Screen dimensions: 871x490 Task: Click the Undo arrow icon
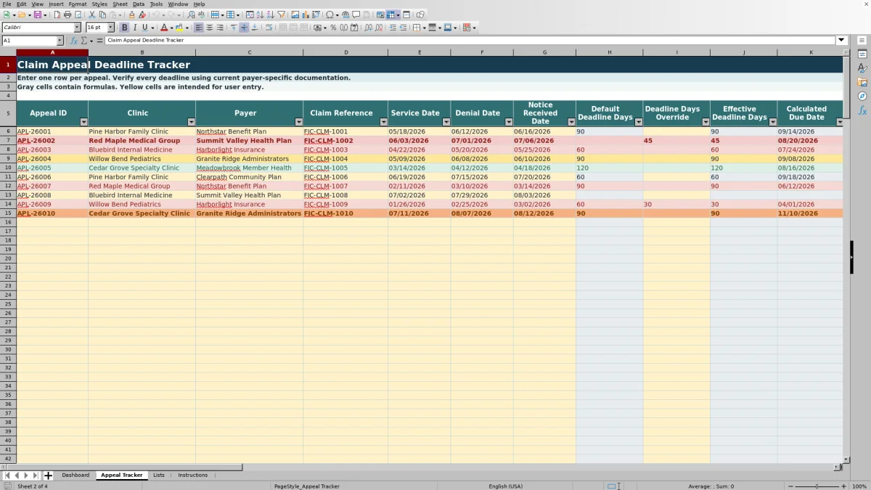pyautogui.click(x=155, y=15)
